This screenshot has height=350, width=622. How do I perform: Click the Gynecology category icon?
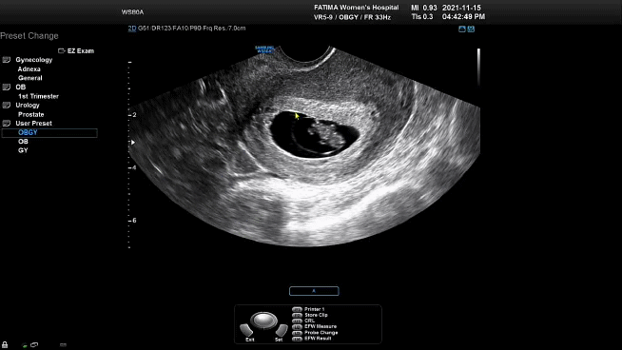[x=7, y=60]
